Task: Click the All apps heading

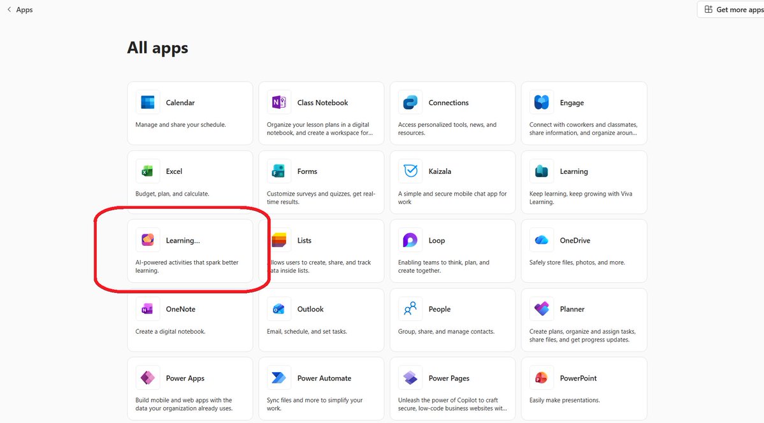Action: pos(157,48)
